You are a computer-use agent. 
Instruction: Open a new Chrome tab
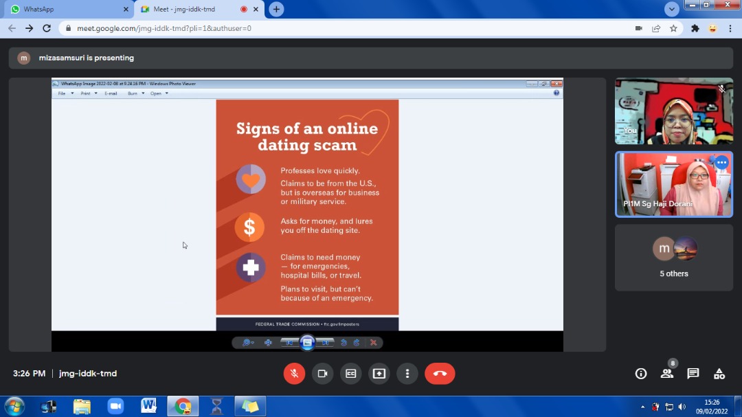(x=276, y=10)
